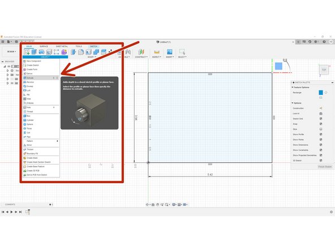
Task: Click the 5.42 width dimension
Action: 210,175
